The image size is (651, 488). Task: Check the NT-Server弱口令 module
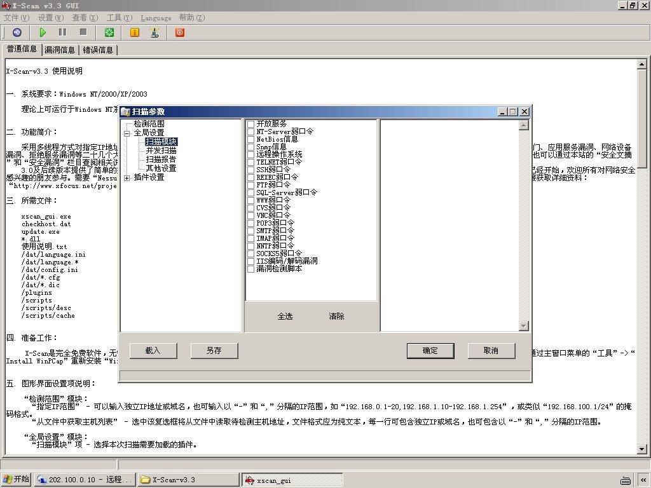250,132
